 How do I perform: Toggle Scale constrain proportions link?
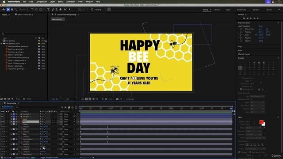(x=256, y=35)
